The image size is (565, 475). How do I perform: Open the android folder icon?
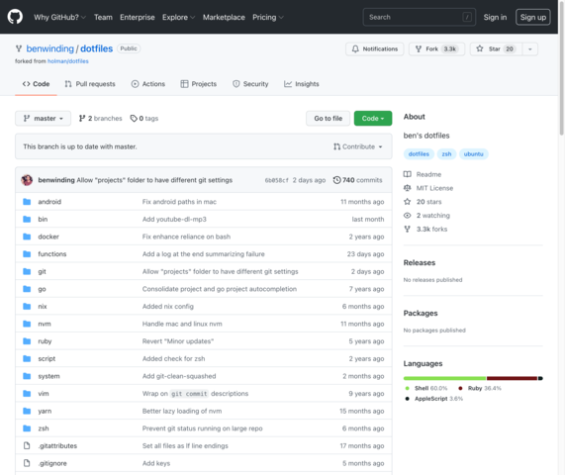27,202
